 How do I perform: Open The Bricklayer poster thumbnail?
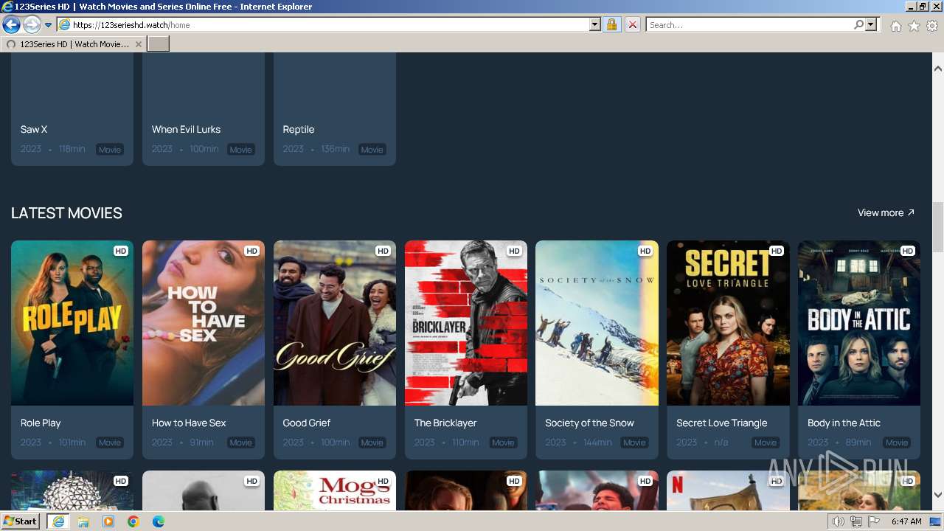click(466, 323)
